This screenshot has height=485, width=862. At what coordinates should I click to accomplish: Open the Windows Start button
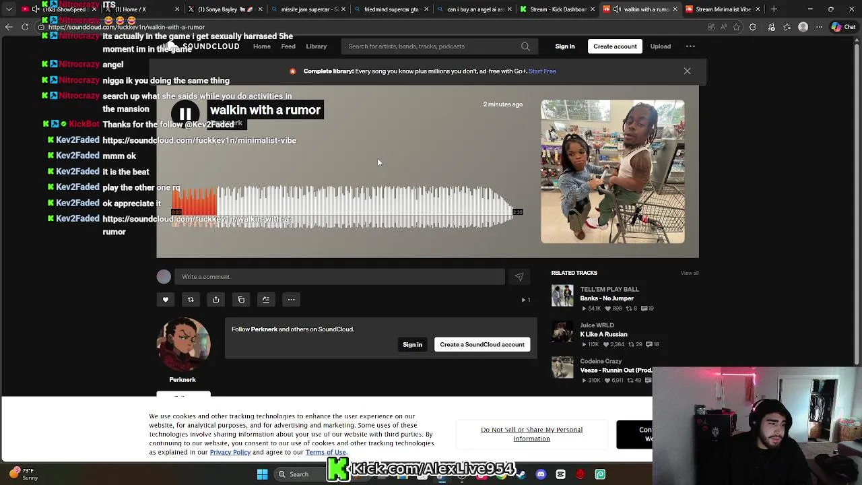pyautogui.click(x=262, y=474)
